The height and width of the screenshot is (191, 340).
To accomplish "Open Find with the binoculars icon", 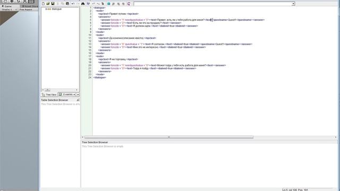I will click(x=83, y=4).
